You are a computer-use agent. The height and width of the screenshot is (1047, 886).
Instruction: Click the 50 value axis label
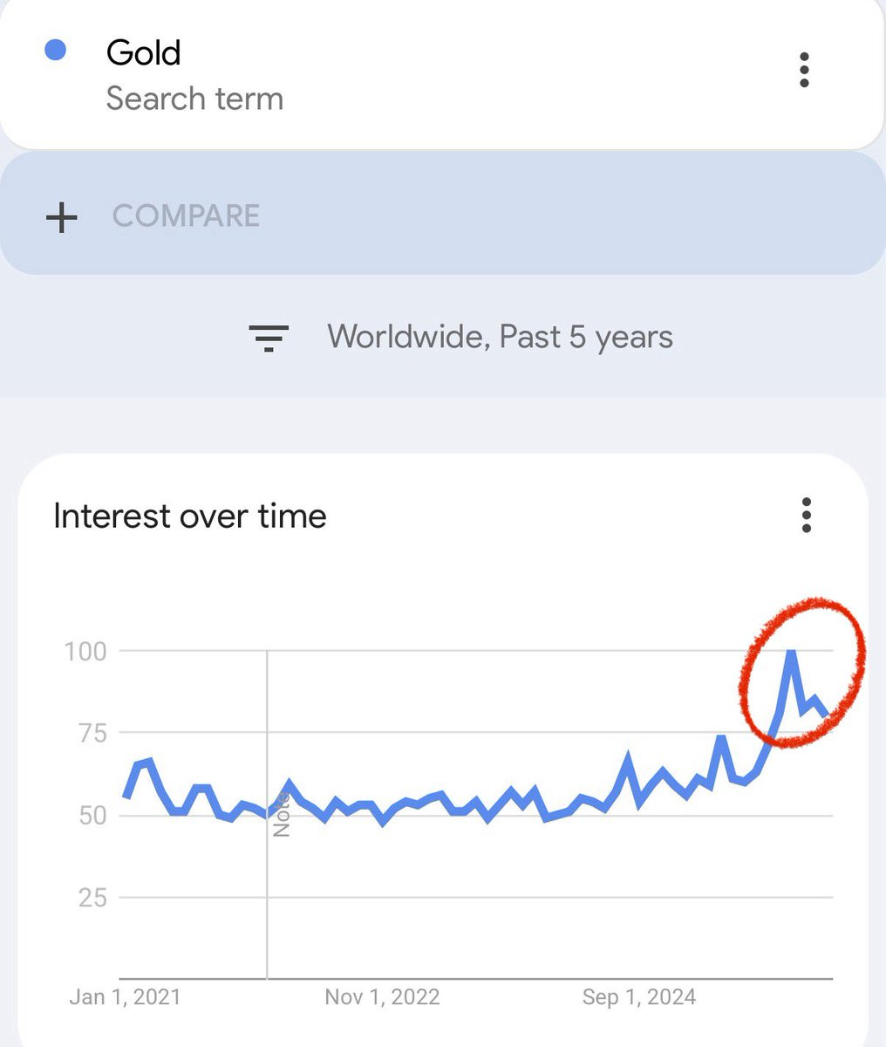92,815
